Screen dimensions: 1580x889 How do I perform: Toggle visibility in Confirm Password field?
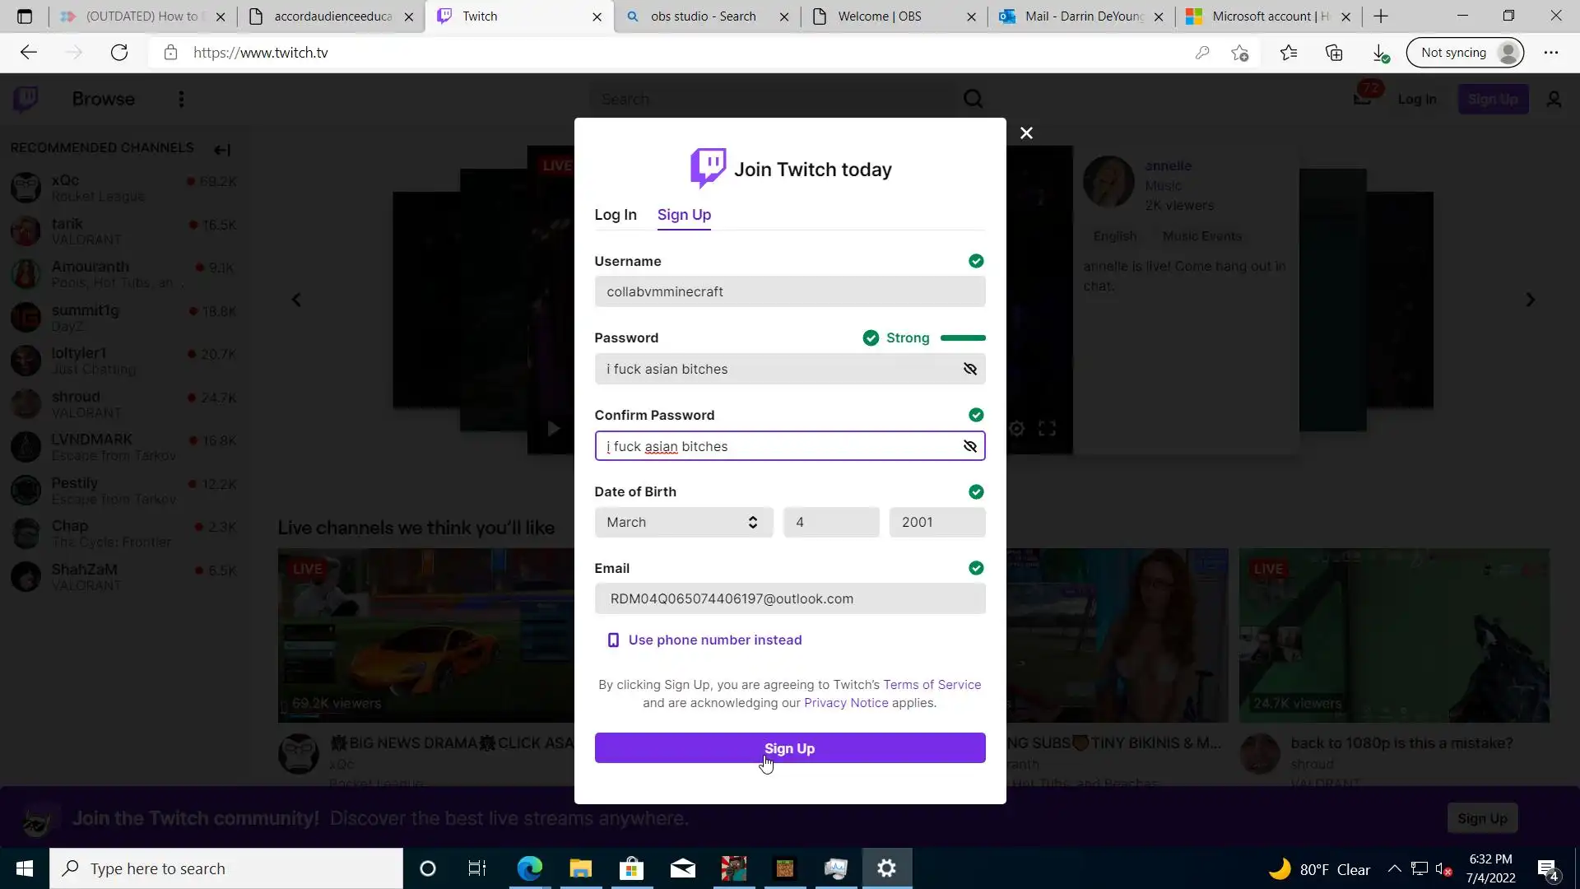pyautogui.click(x=970, y=446)
